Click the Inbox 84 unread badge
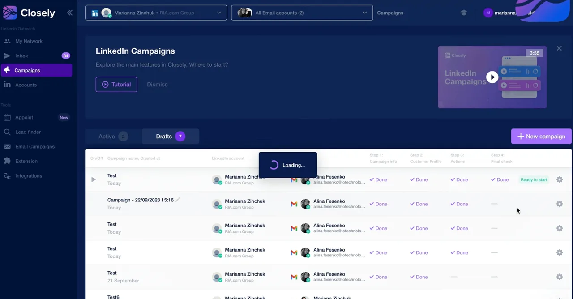 (66, 56)
